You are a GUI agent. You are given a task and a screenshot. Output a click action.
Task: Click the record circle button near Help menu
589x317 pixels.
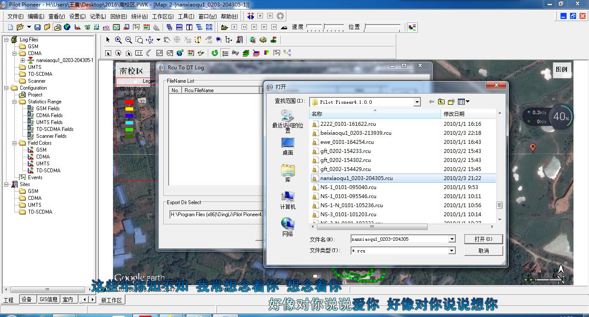pyautogui.click(x=260, y=16)
